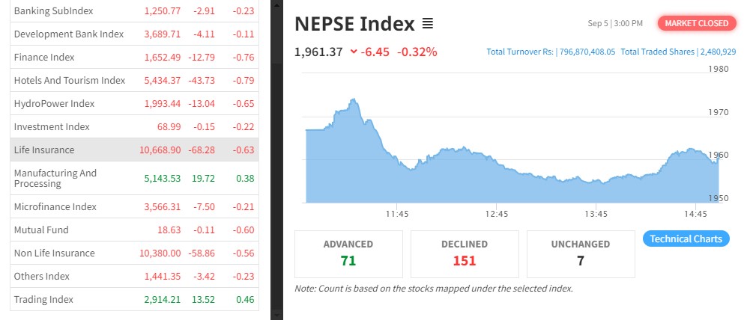Click the Declined stocks count box

coord(465,253)
